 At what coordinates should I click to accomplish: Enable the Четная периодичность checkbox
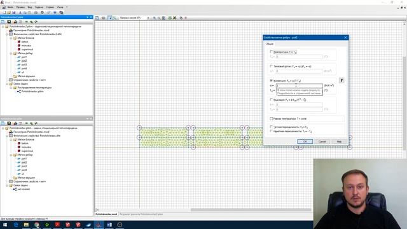tap(272, 127)
